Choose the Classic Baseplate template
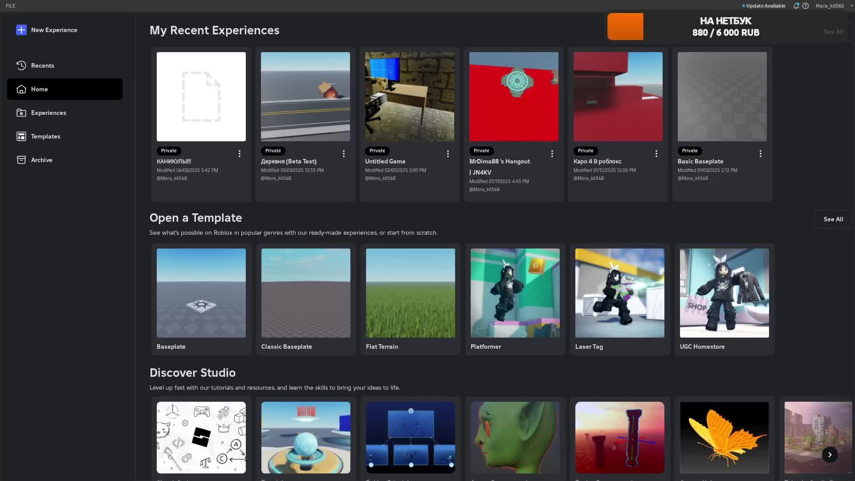855x481 pixels. (306, 299)
